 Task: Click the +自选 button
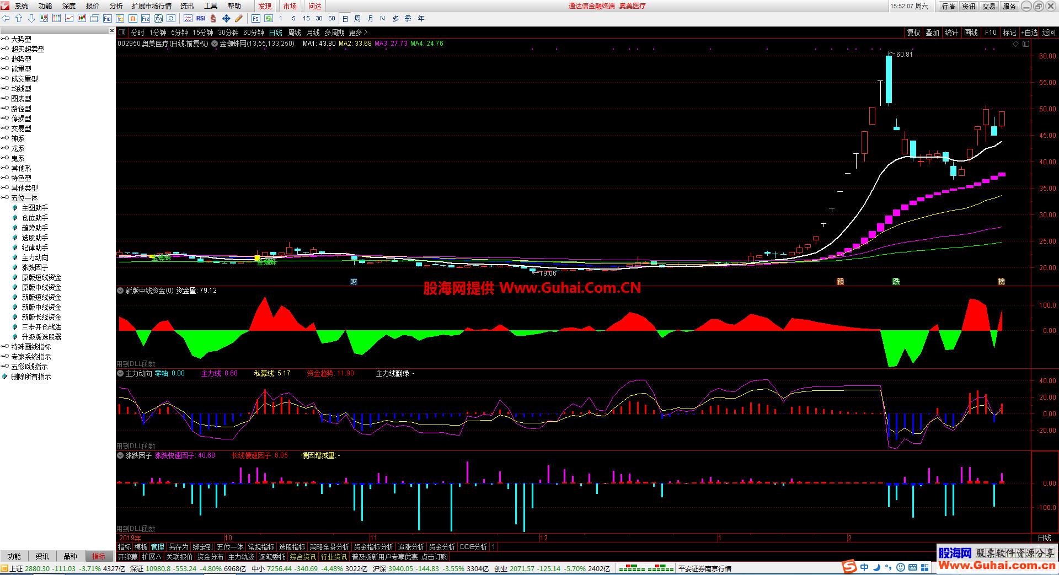1029,33
